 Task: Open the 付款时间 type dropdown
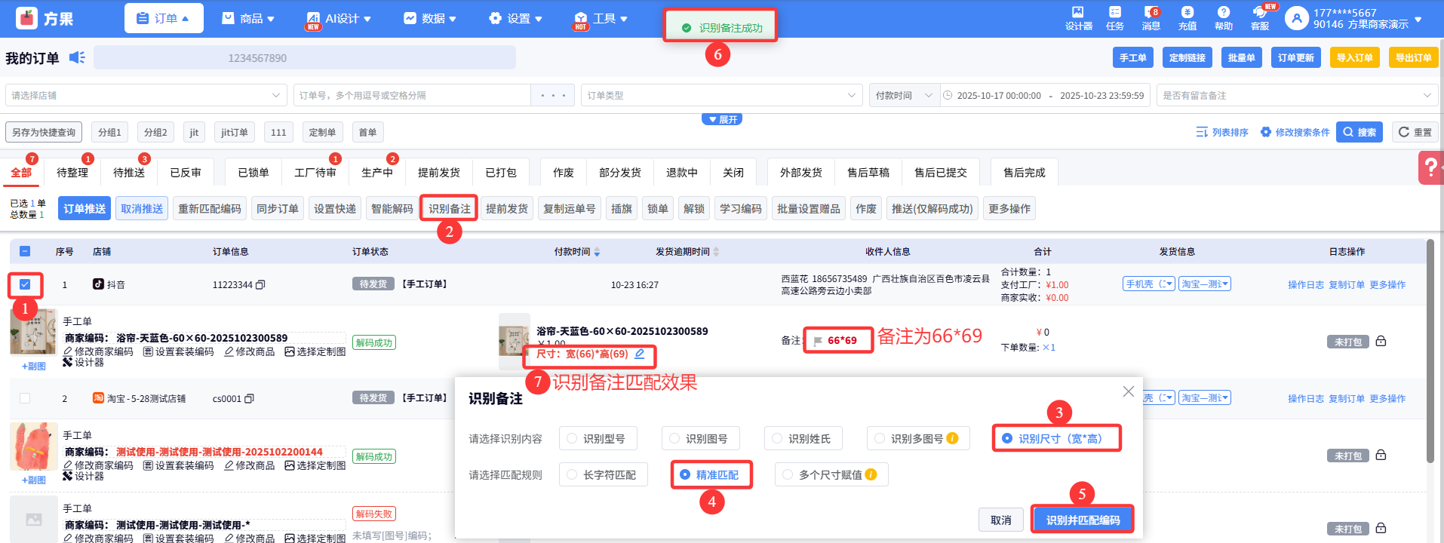pyautogui.click(x=905, y=95)
